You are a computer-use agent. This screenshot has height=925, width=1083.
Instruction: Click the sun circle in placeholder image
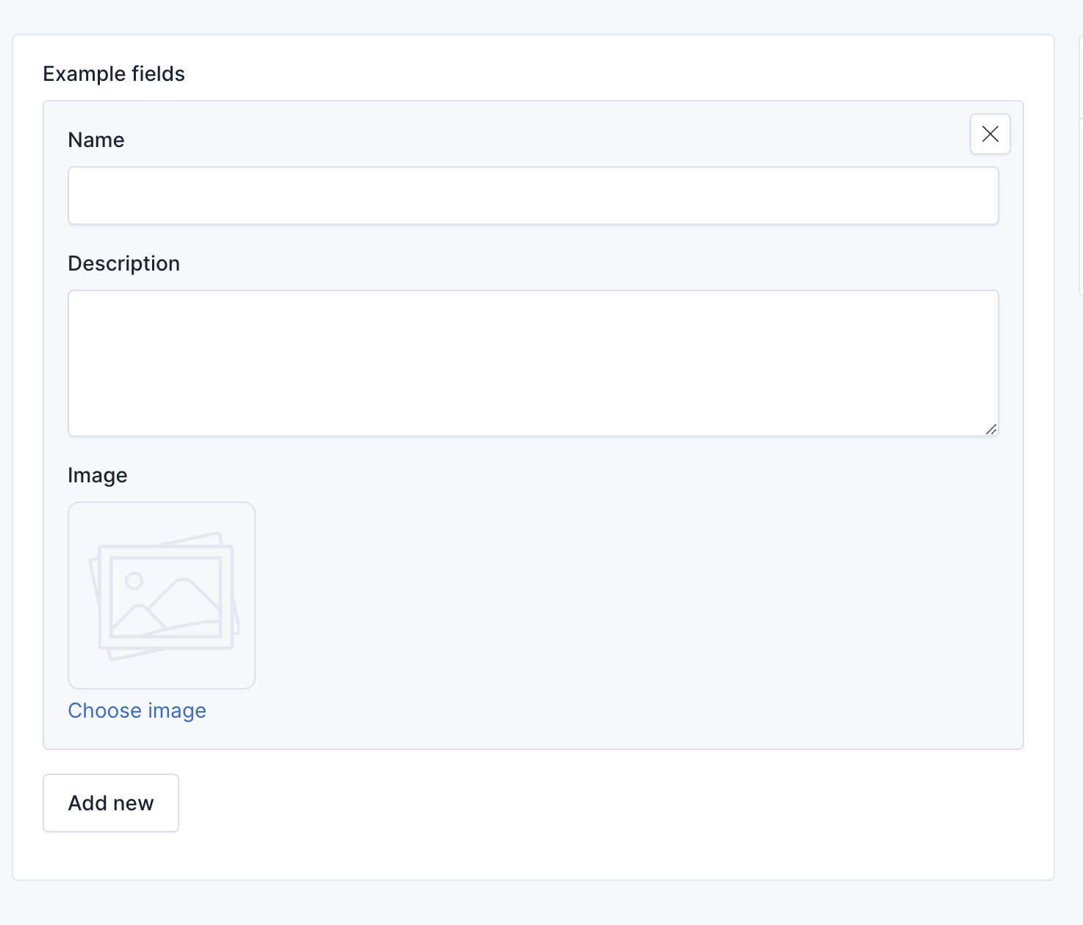pyautogui.click(x=134, y=581)
